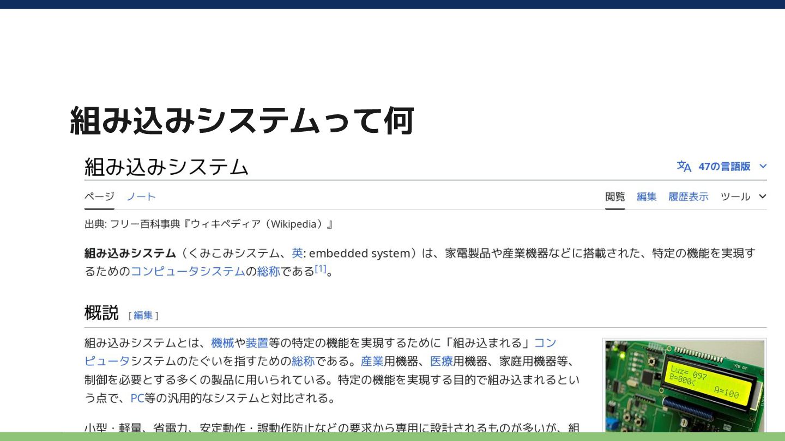Open the ツール dropdown menu
This screenshot has height=441, width=785.
pos(743,197)
